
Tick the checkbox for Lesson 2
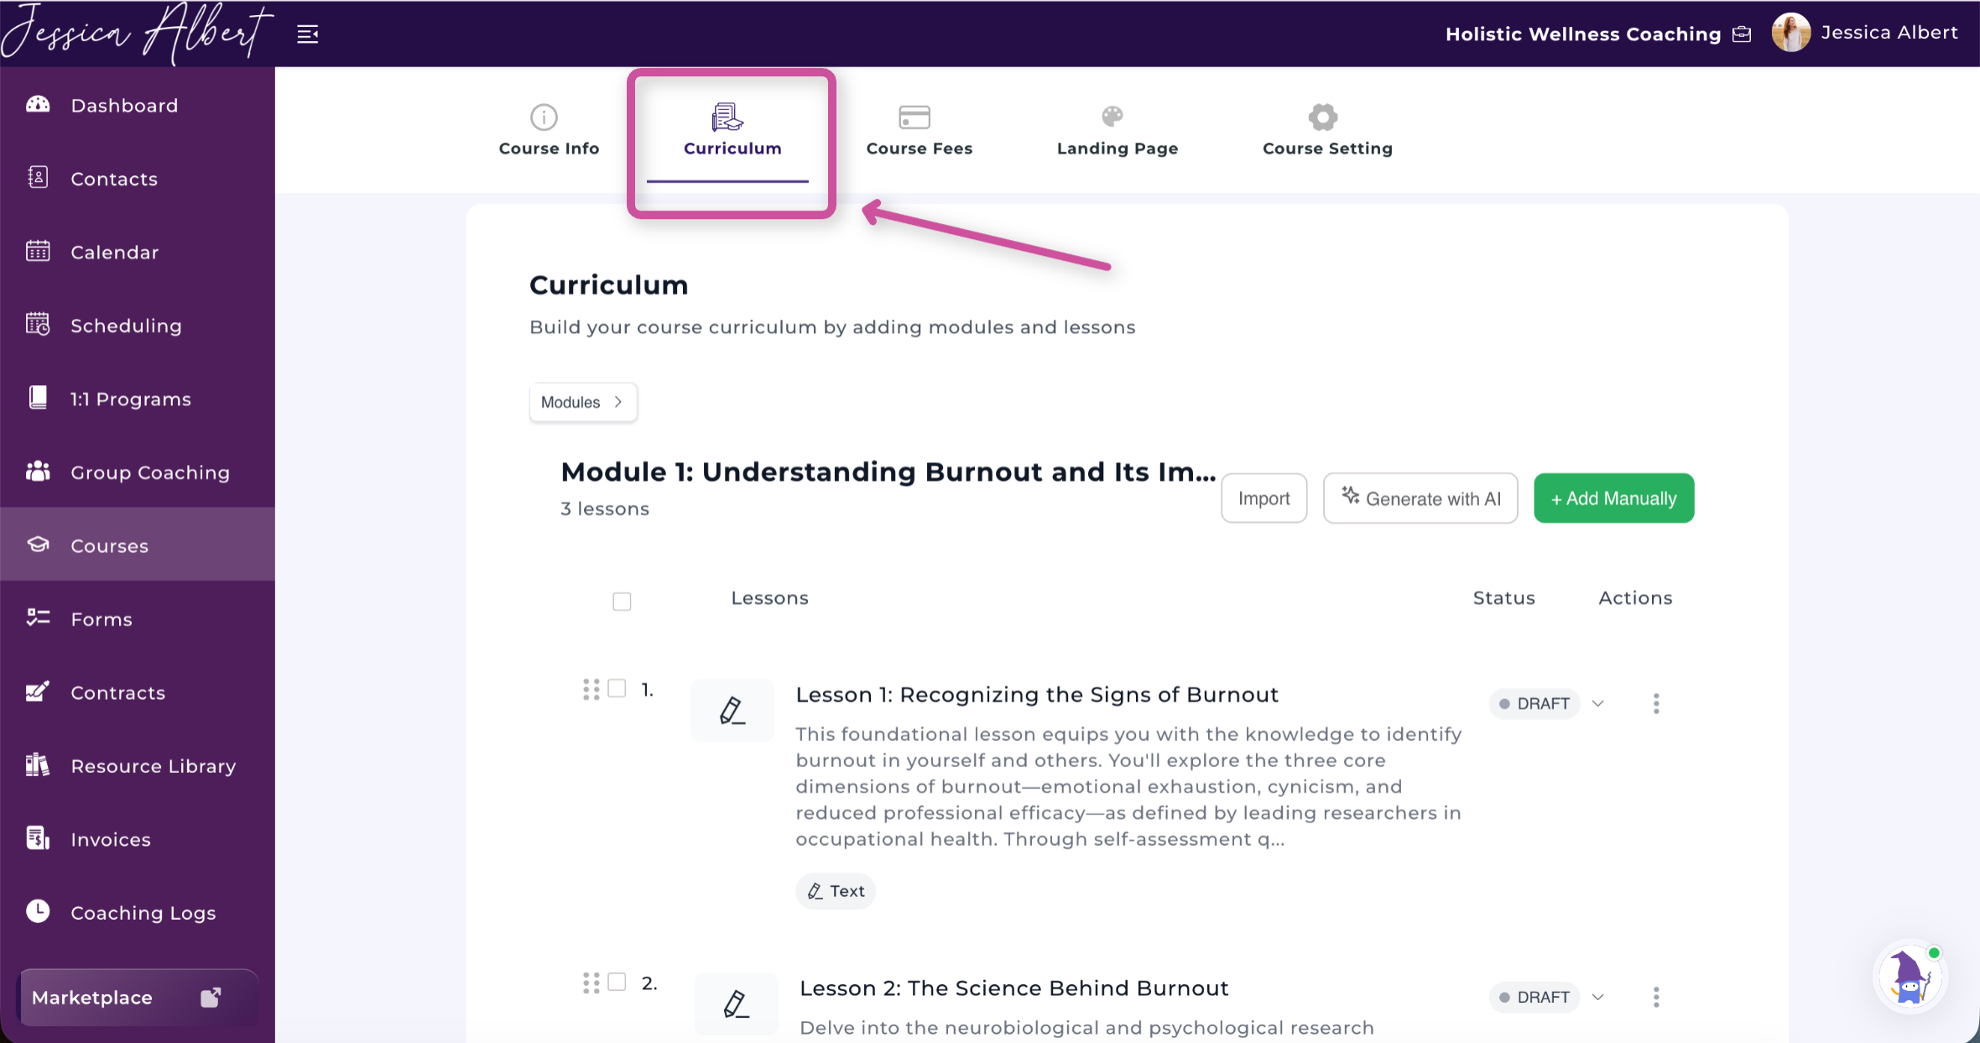[x=617, y=982]
